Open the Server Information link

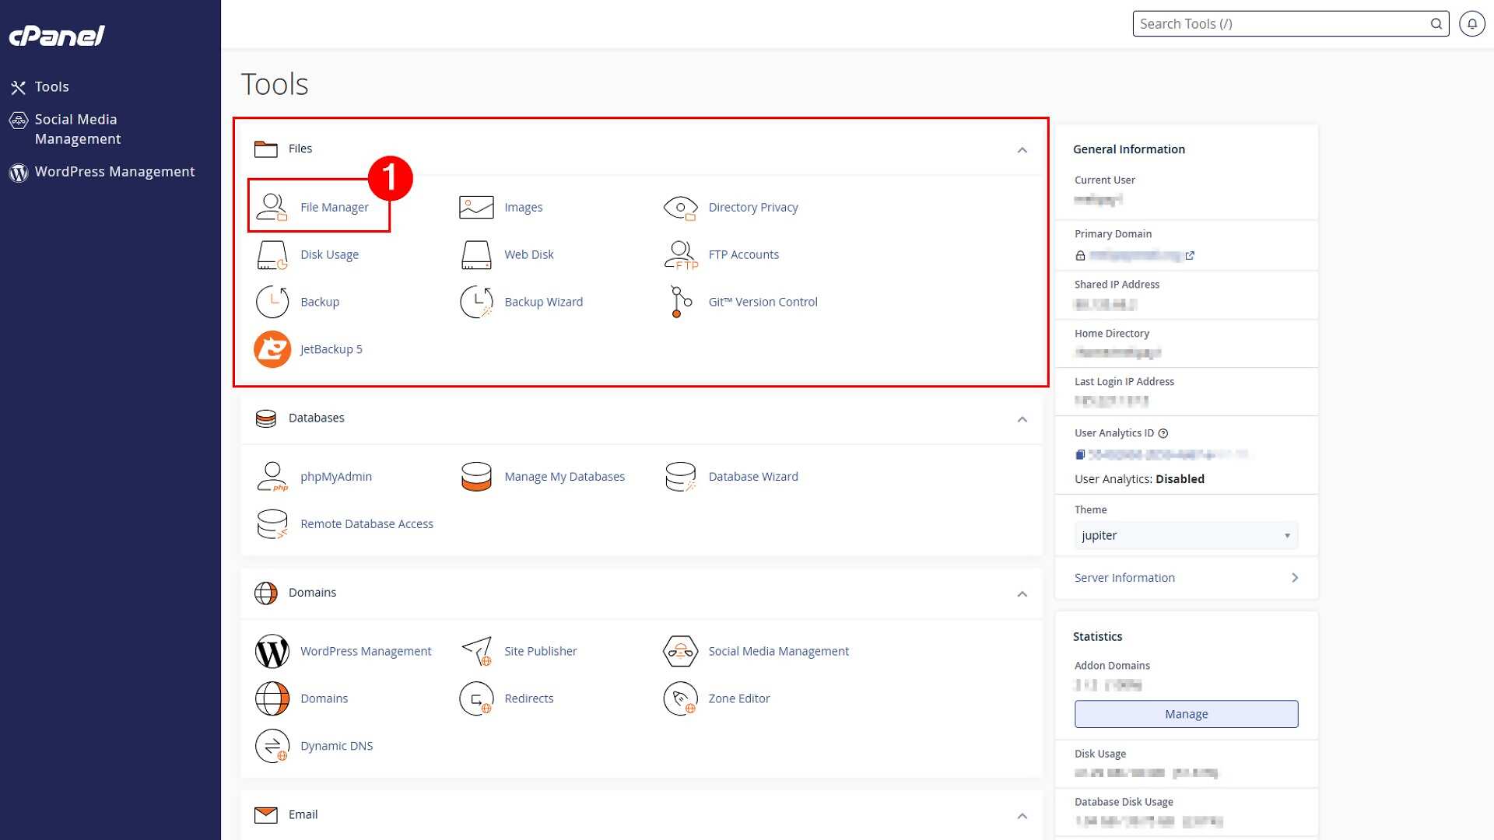click(x=1186, y=578)
